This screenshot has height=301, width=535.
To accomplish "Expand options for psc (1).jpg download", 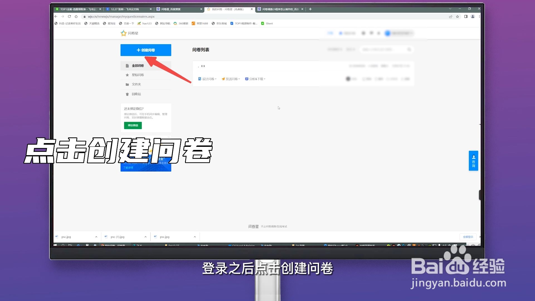I will [145, 237].
